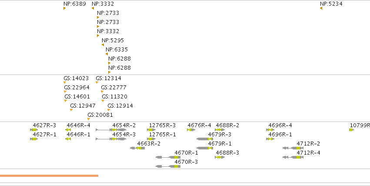The image size is (370, 186).
Task: Select the 4712R-2 label text
Action: 308,143
